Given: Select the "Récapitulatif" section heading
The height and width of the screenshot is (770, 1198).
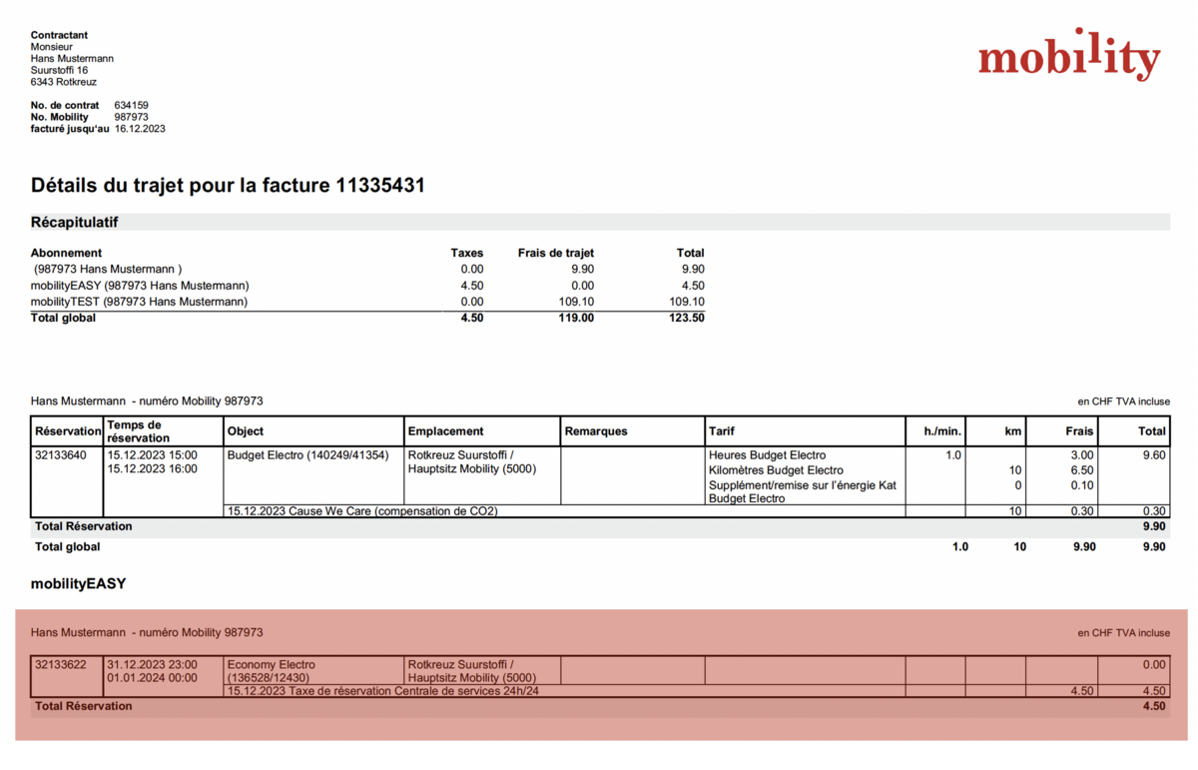Looking at the screenshot, I should [75, 222].
